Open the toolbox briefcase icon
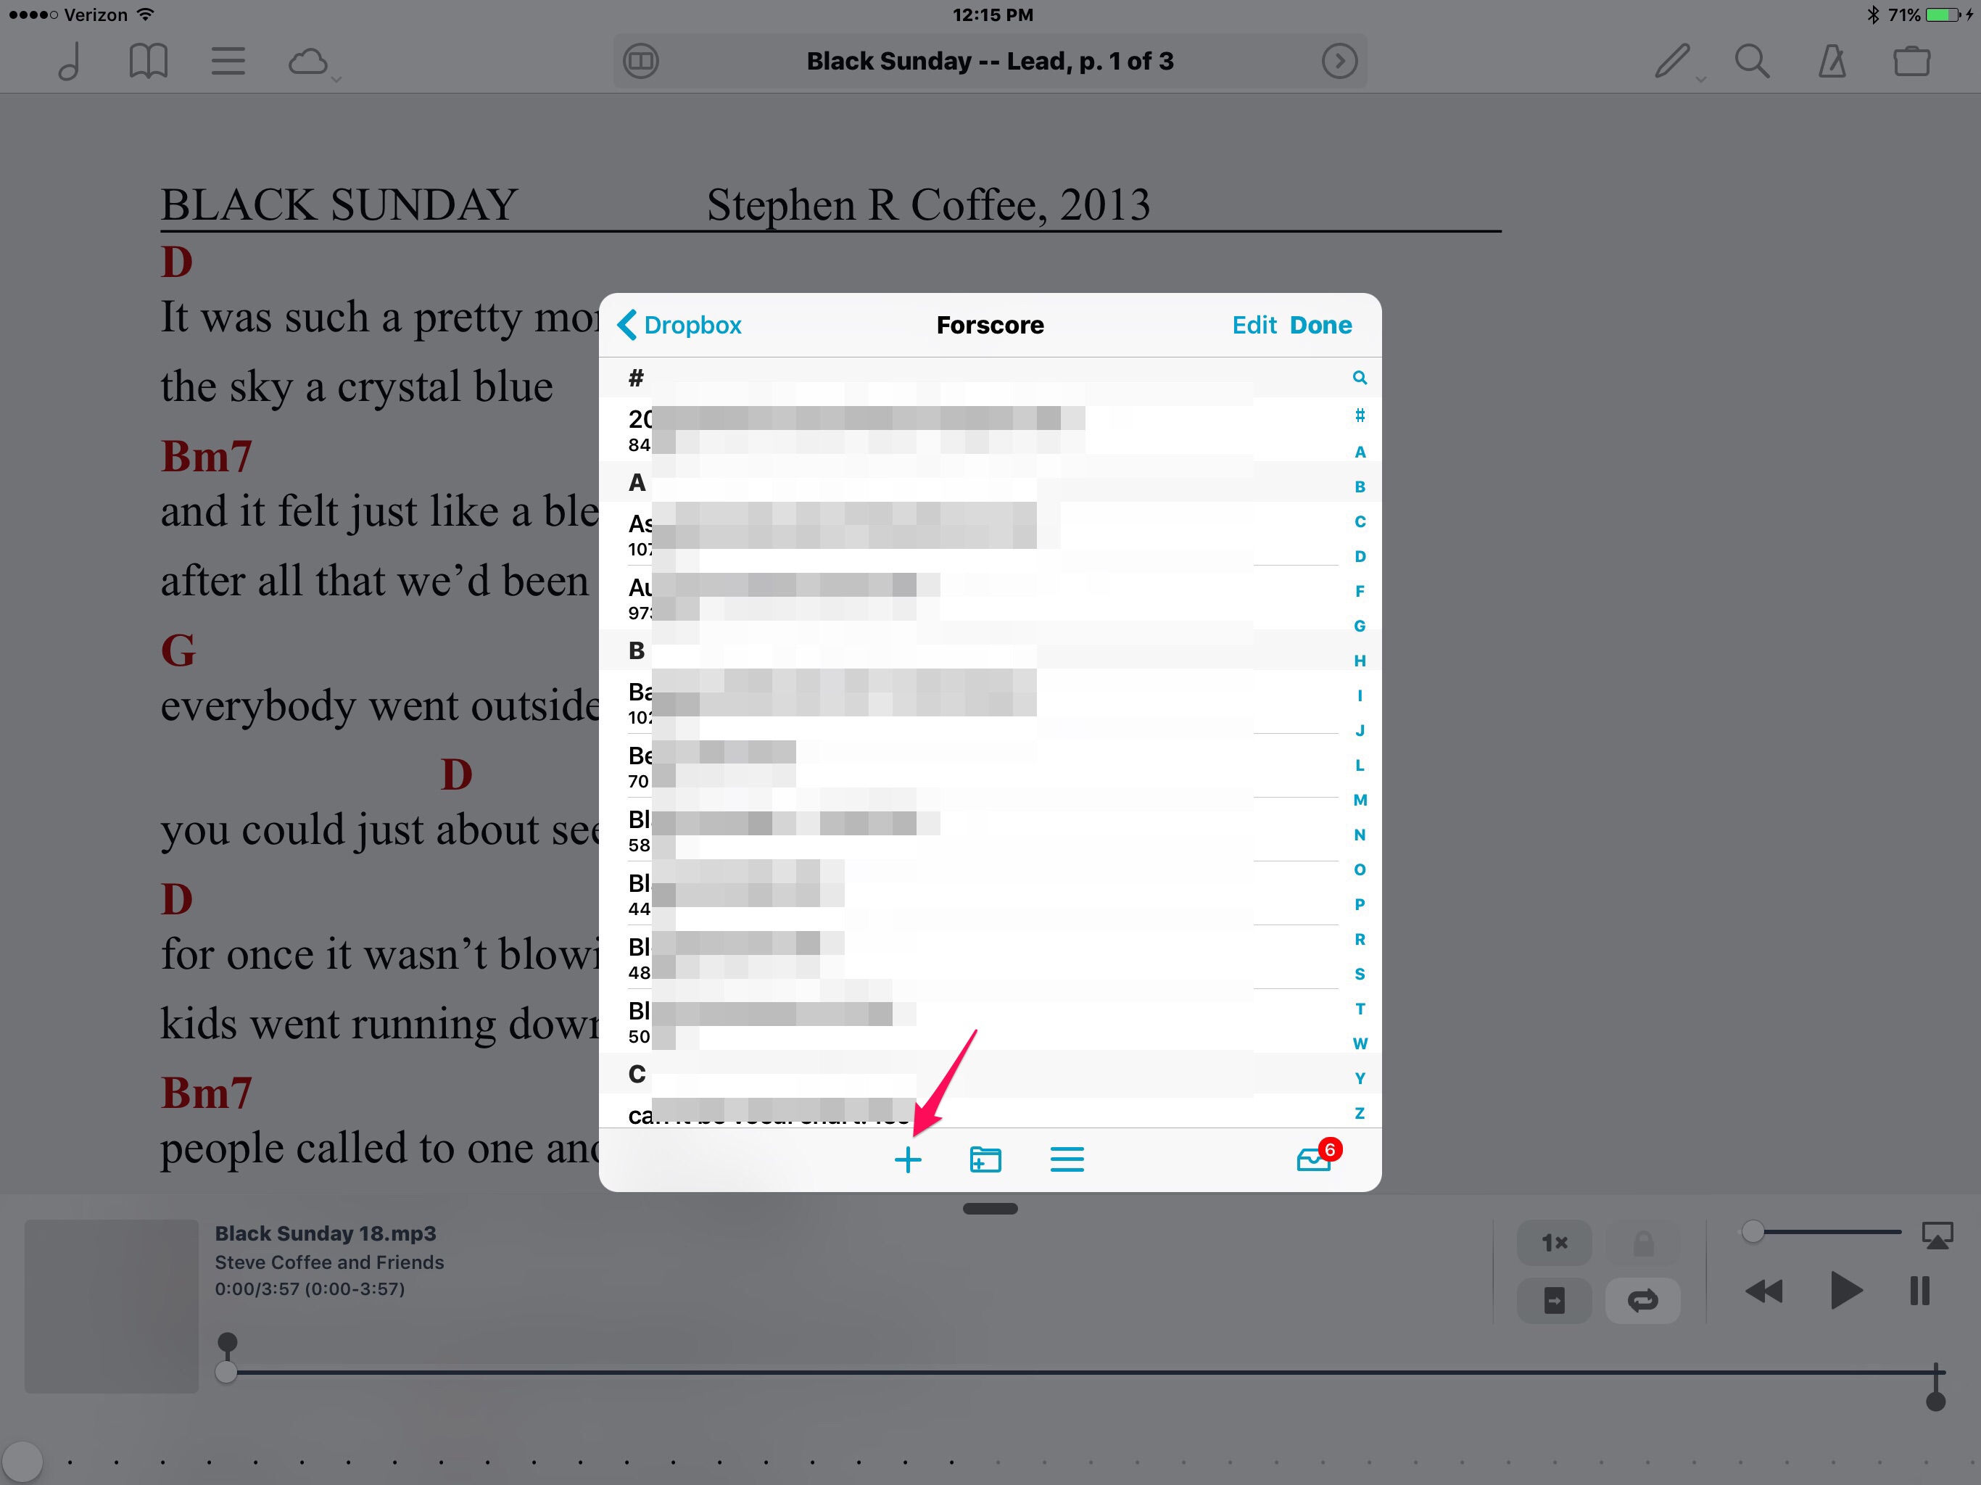 pos(1911,62)
